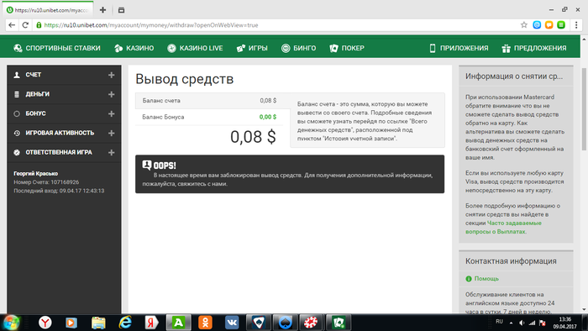
Task: Click the OOPS! alert icon
Action: tap(147, 165)
